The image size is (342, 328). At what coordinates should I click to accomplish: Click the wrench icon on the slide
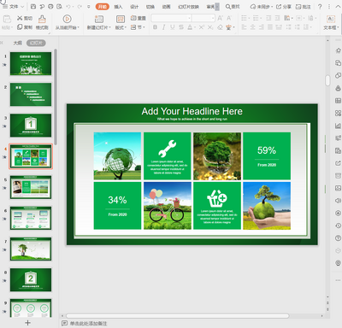[168, 149]
